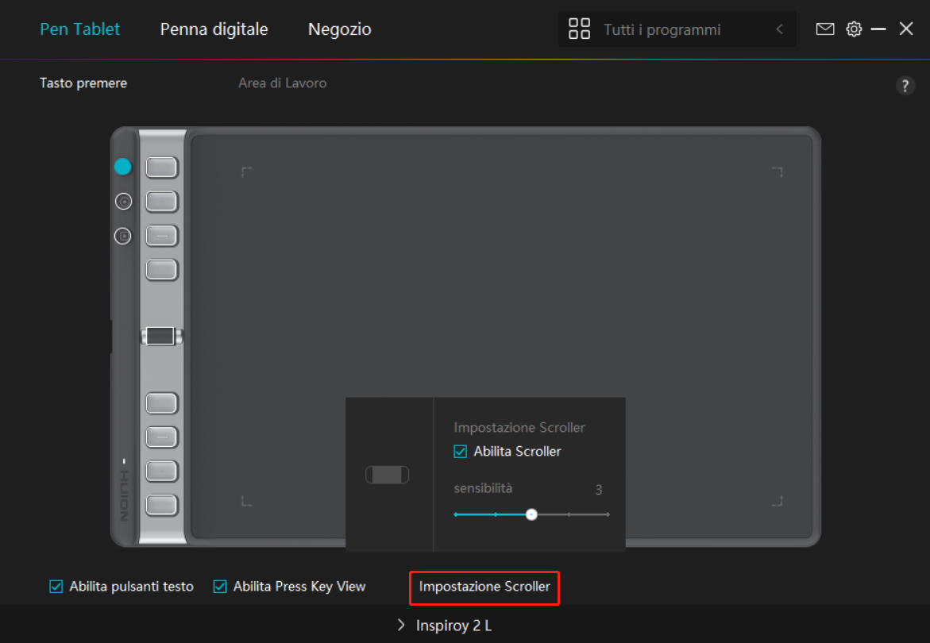Set sensibilità slider to maximum end
This screenshot has width=930, height=643.
coord(608,514)
